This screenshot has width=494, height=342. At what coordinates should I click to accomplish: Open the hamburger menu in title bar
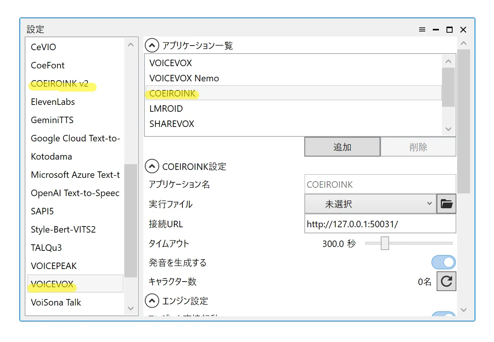click(422, 30)
